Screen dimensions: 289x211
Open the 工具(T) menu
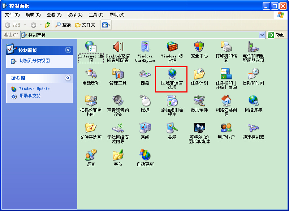pos(96,15)
